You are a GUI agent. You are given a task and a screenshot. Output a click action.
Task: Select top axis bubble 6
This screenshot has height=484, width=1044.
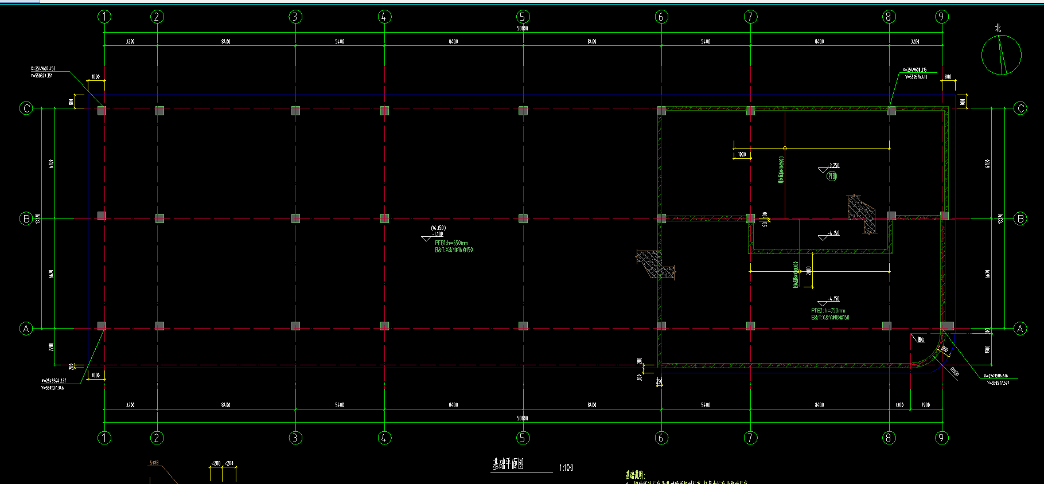[x=661, y=17]
